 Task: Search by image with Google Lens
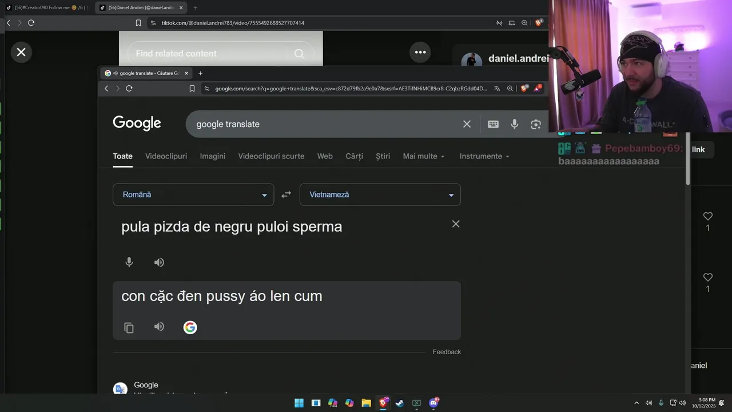pyautogui.click(x=536, y=124)
